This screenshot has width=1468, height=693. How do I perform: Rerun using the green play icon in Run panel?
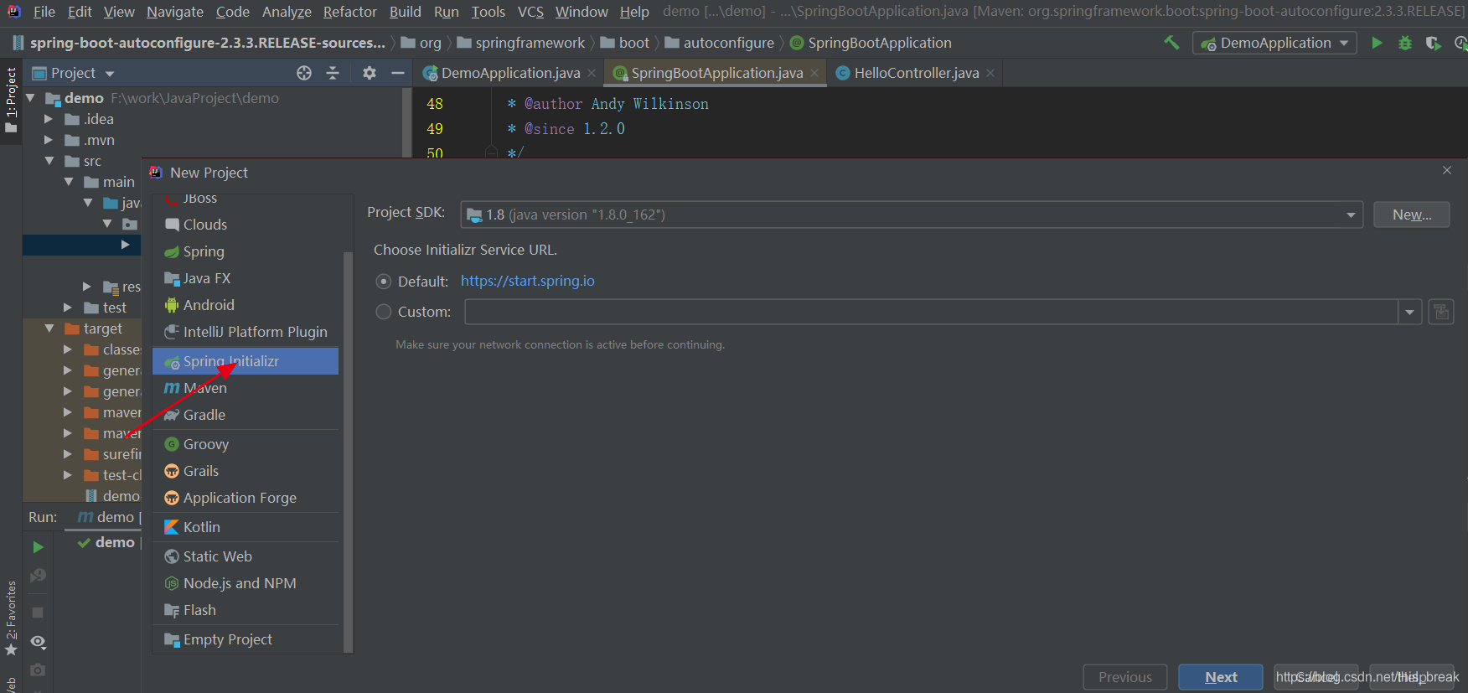(38, 547)
